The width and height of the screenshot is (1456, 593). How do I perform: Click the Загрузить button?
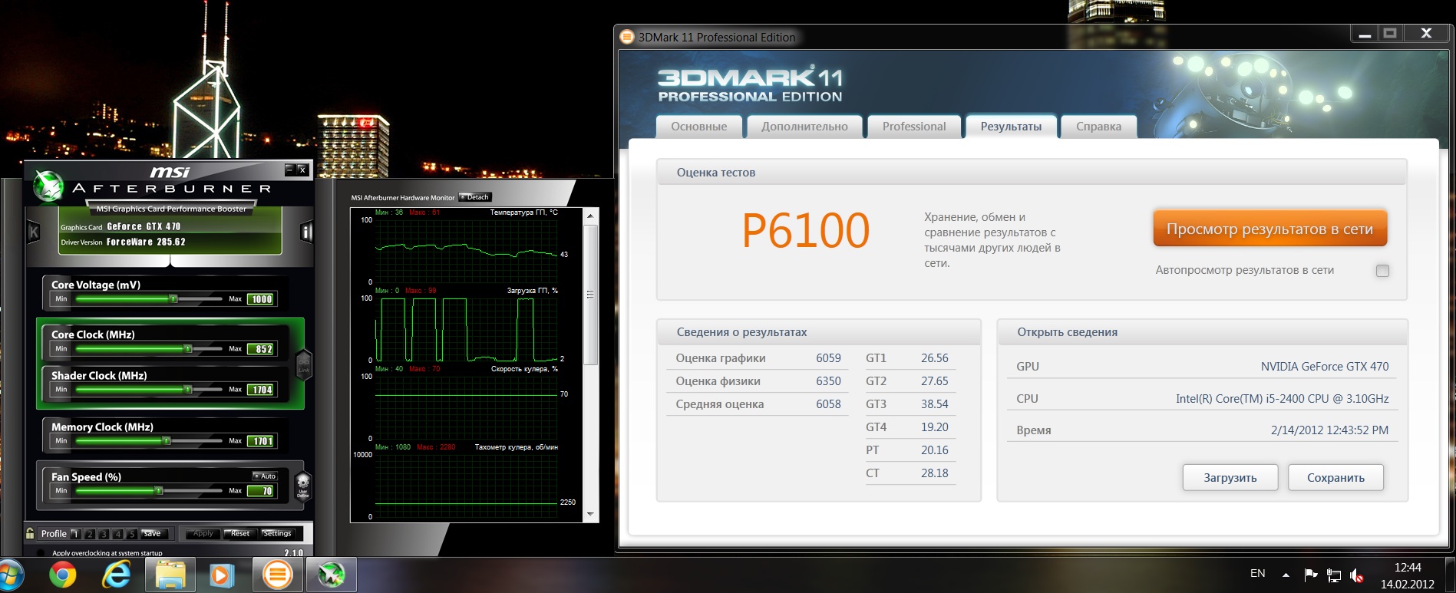[1230, 478]
